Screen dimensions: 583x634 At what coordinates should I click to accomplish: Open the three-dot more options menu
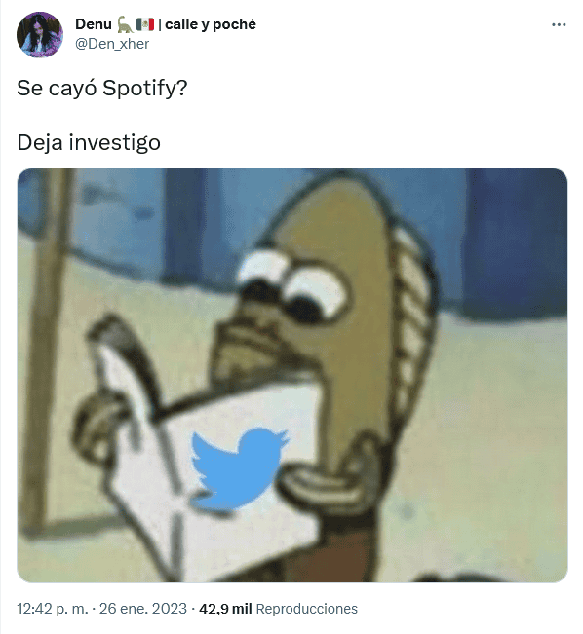pos(559,25)
